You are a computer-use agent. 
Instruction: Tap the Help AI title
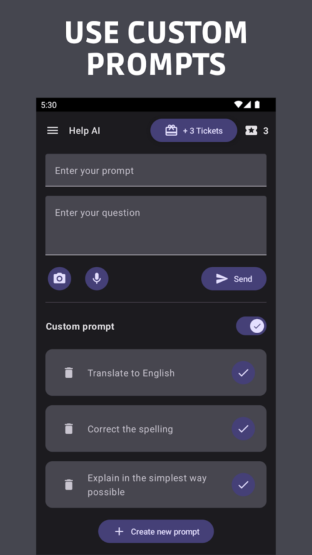point(84,131)
